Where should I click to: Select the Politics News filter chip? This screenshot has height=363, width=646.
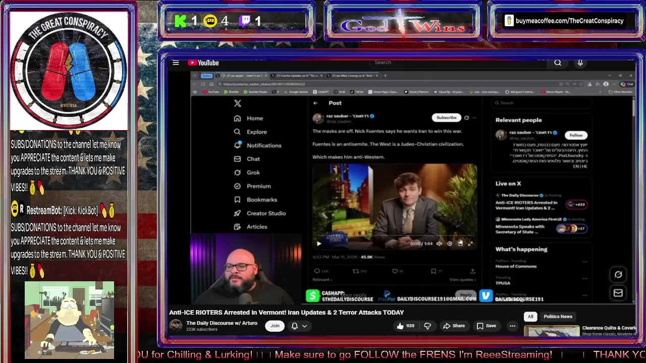coord(558,317)
